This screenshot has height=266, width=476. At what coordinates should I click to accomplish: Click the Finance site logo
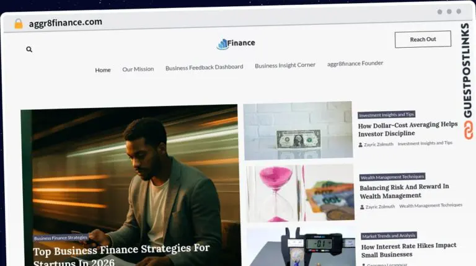click(x=236, y=44)
